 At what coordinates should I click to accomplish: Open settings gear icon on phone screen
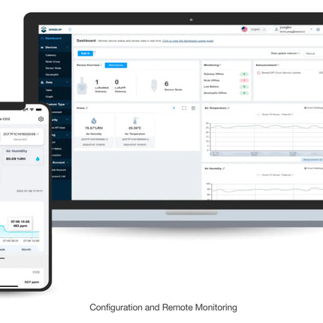click(x=41, y=119)
